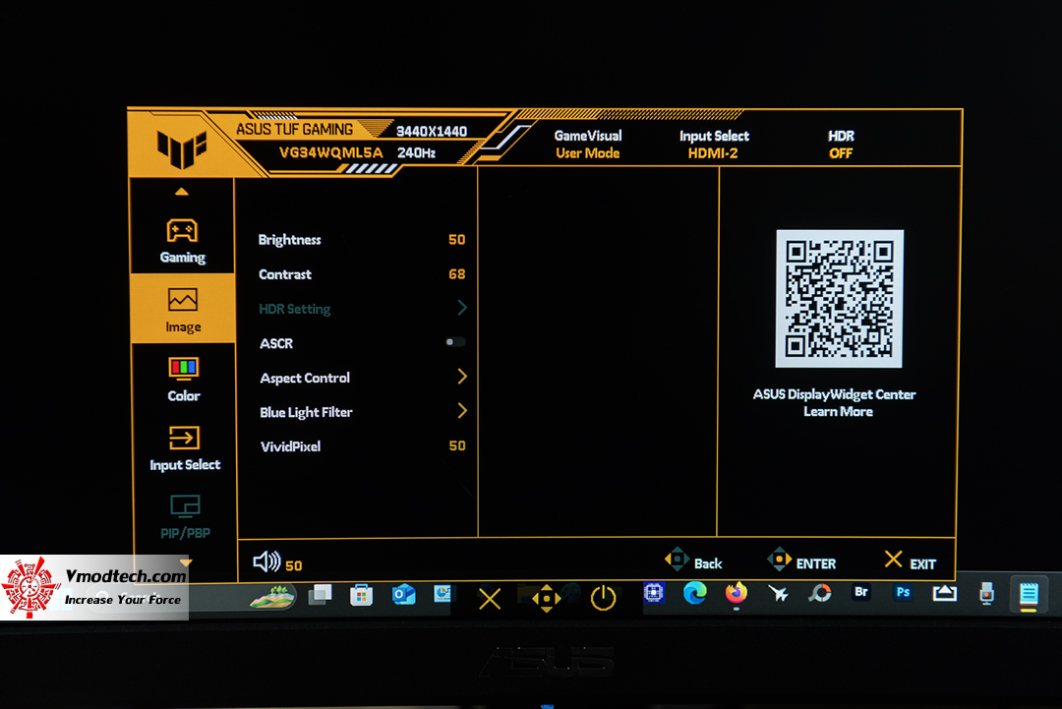Click the blue chip icon left of Edge

[x=654, y=593]
